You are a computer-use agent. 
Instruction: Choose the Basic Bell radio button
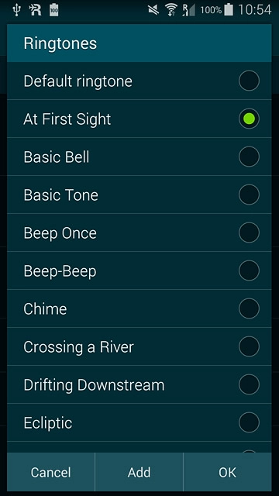pos(249,157)
